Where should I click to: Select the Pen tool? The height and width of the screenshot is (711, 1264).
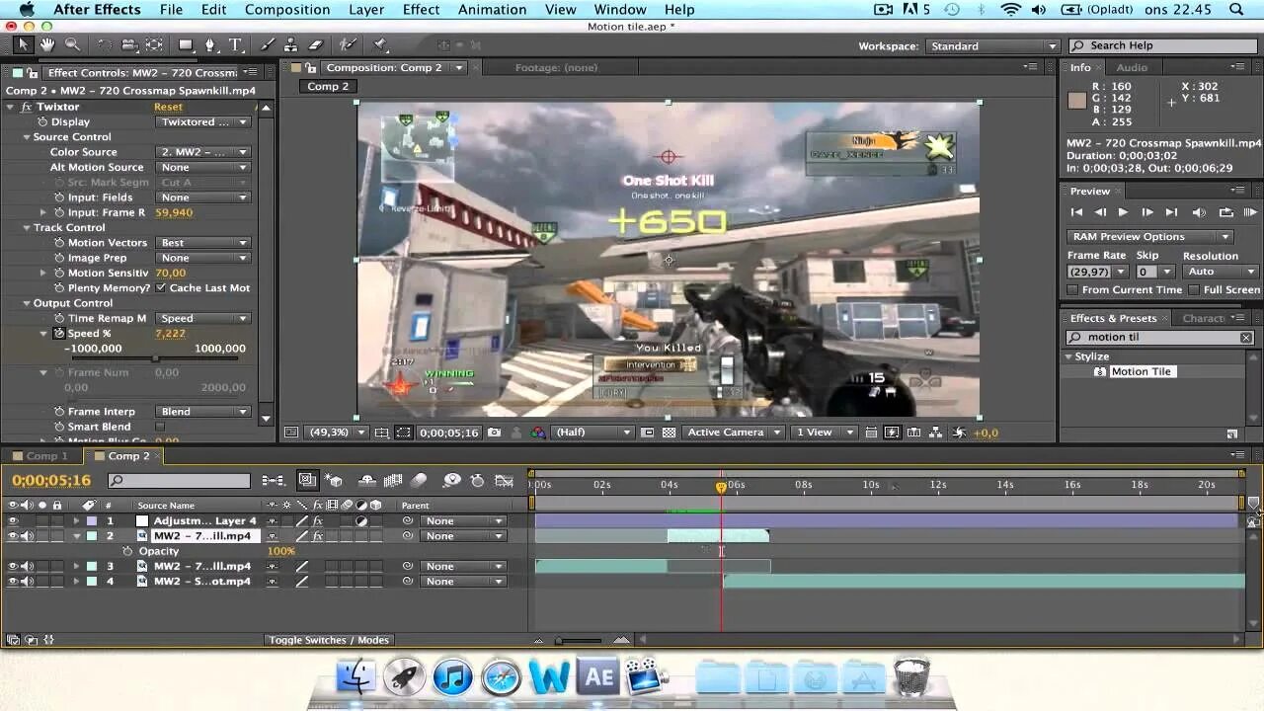(x=210, y=45)
